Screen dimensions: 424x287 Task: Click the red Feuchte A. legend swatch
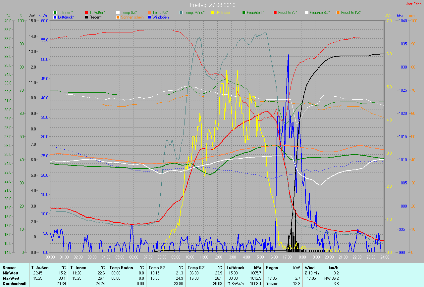[275, 13]
